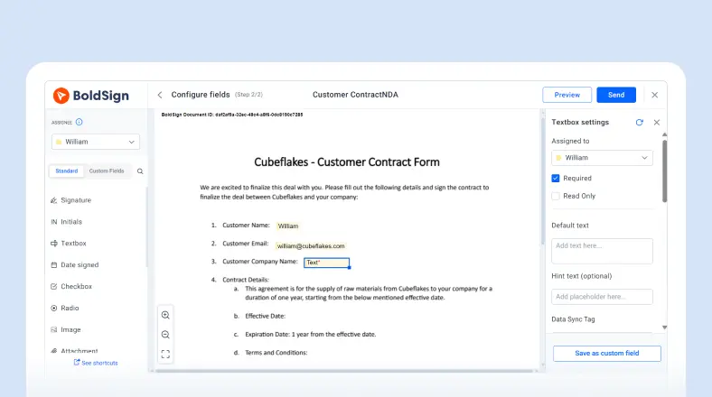
Task: Click the Data Sync Tag label
Action: [x=573, y=319]
